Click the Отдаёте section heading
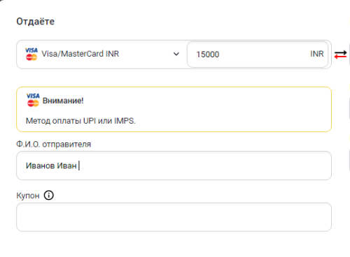 pos(36,22)
